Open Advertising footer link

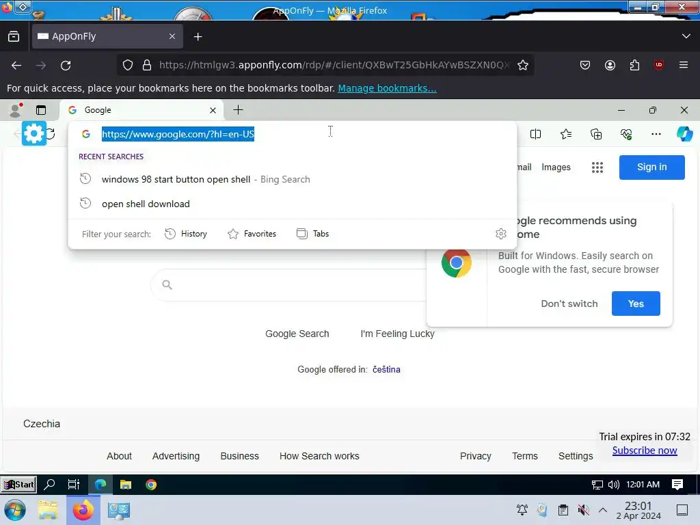click(x=176, y=456)
